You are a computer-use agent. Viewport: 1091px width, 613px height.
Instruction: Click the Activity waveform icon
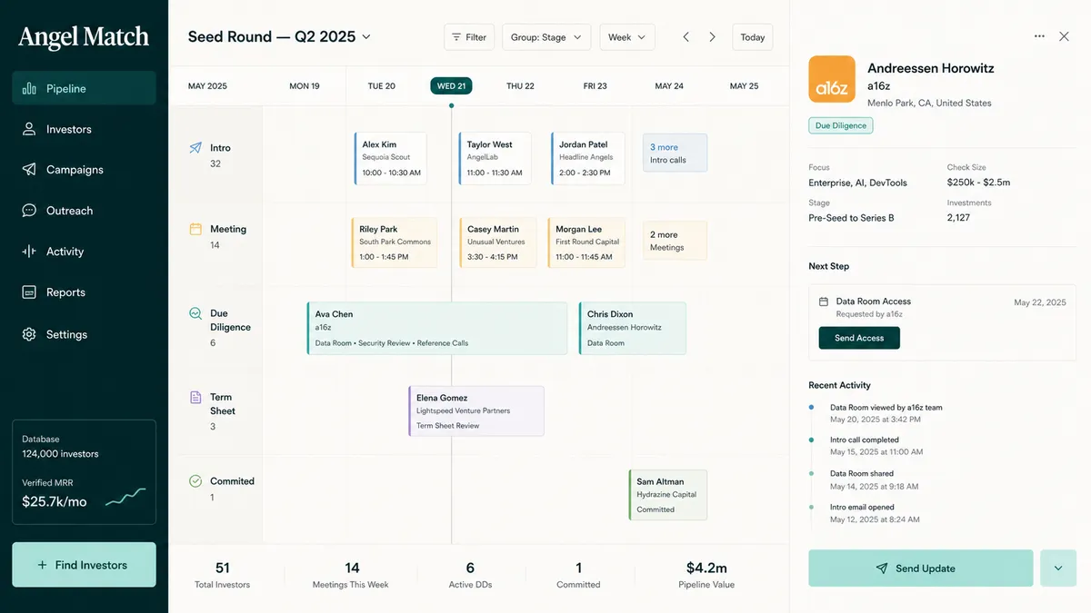(x=29, y=252)
